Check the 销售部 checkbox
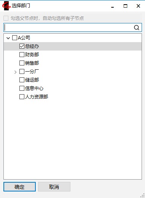 pyautogui.click(x=22, y=63)
